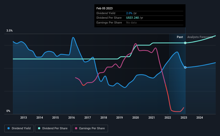220x136 pixels.
Task: Click the Feb 05 2023 tooltip date header
Action: tap(105, 8)
